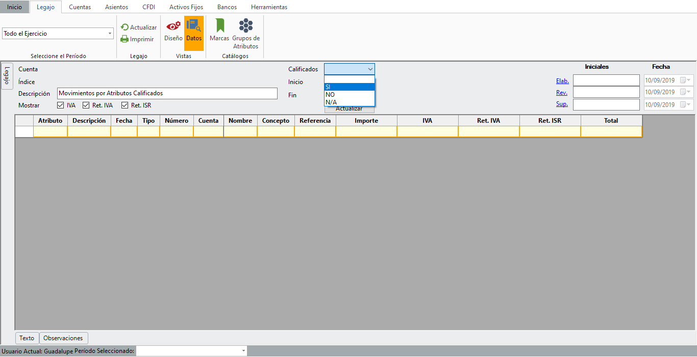The width and height of the screenshot is (697, 357).
Task: Open calendar icon on Sup. date field
Action: 683,105
